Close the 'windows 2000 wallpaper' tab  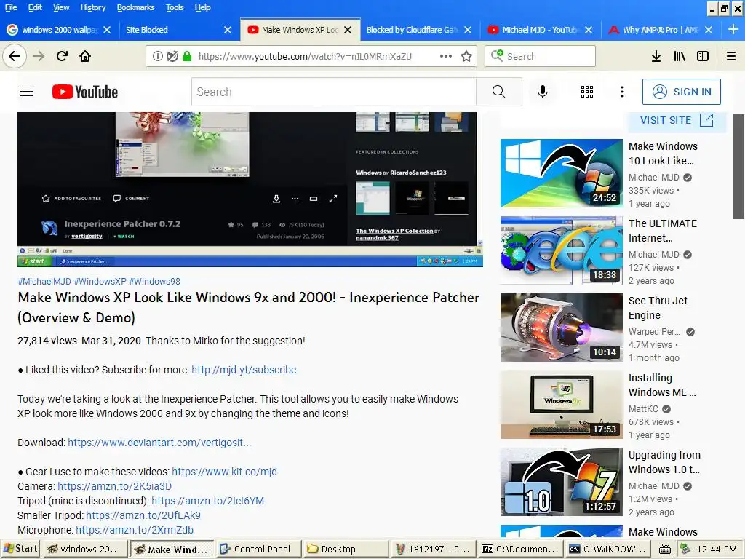coord(107,29)
